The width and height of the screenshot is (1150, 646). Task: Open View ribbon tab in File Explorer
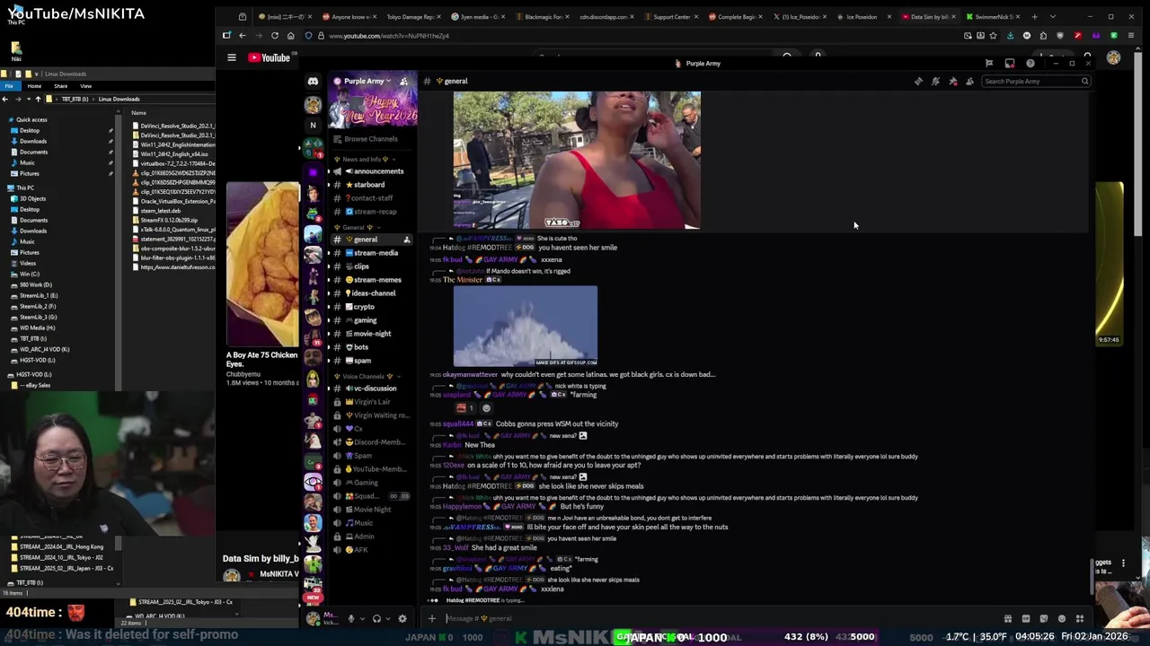(x=85, y=86)
